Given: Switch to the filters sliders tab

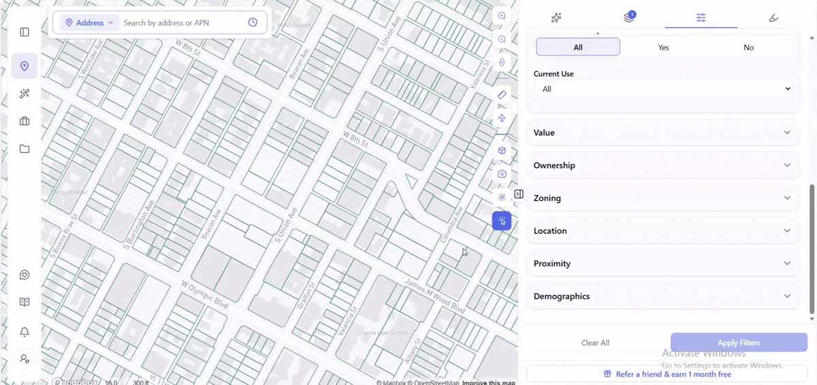Looking at the screenshot, I should coord(701,18).
